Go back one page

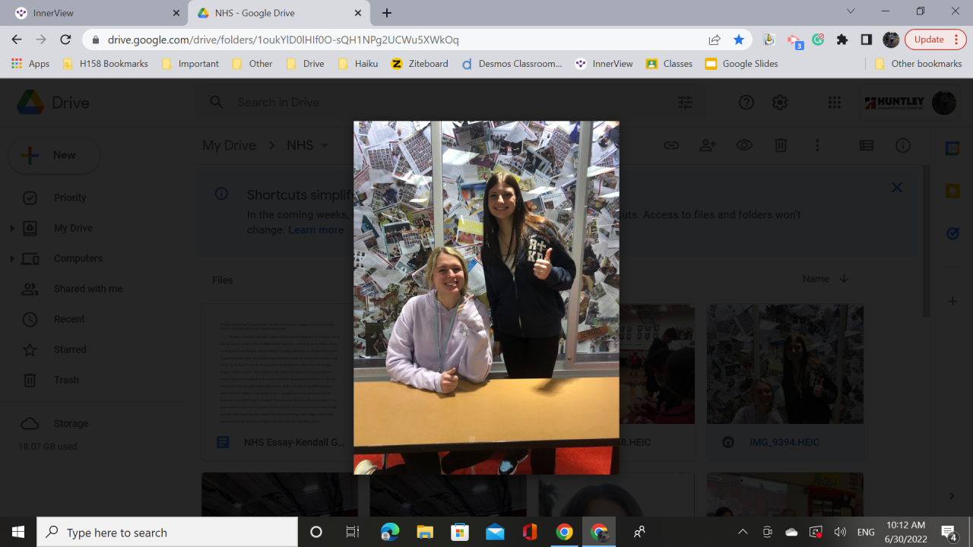[17, 40]
